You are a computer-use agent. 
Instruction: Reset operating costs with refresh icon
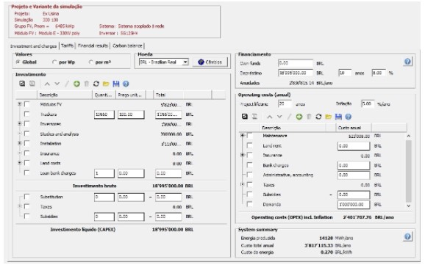pos(318,117)
